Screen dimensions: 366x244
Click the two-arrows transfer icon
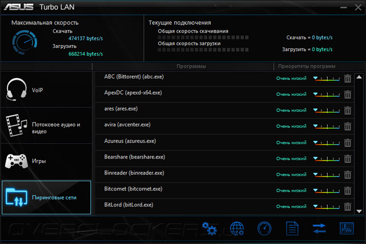click(x=319, y=229)
